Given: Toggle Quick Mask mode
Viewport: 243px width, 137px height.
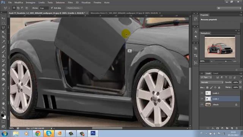Looking at the screenshot, I should 3,122.
